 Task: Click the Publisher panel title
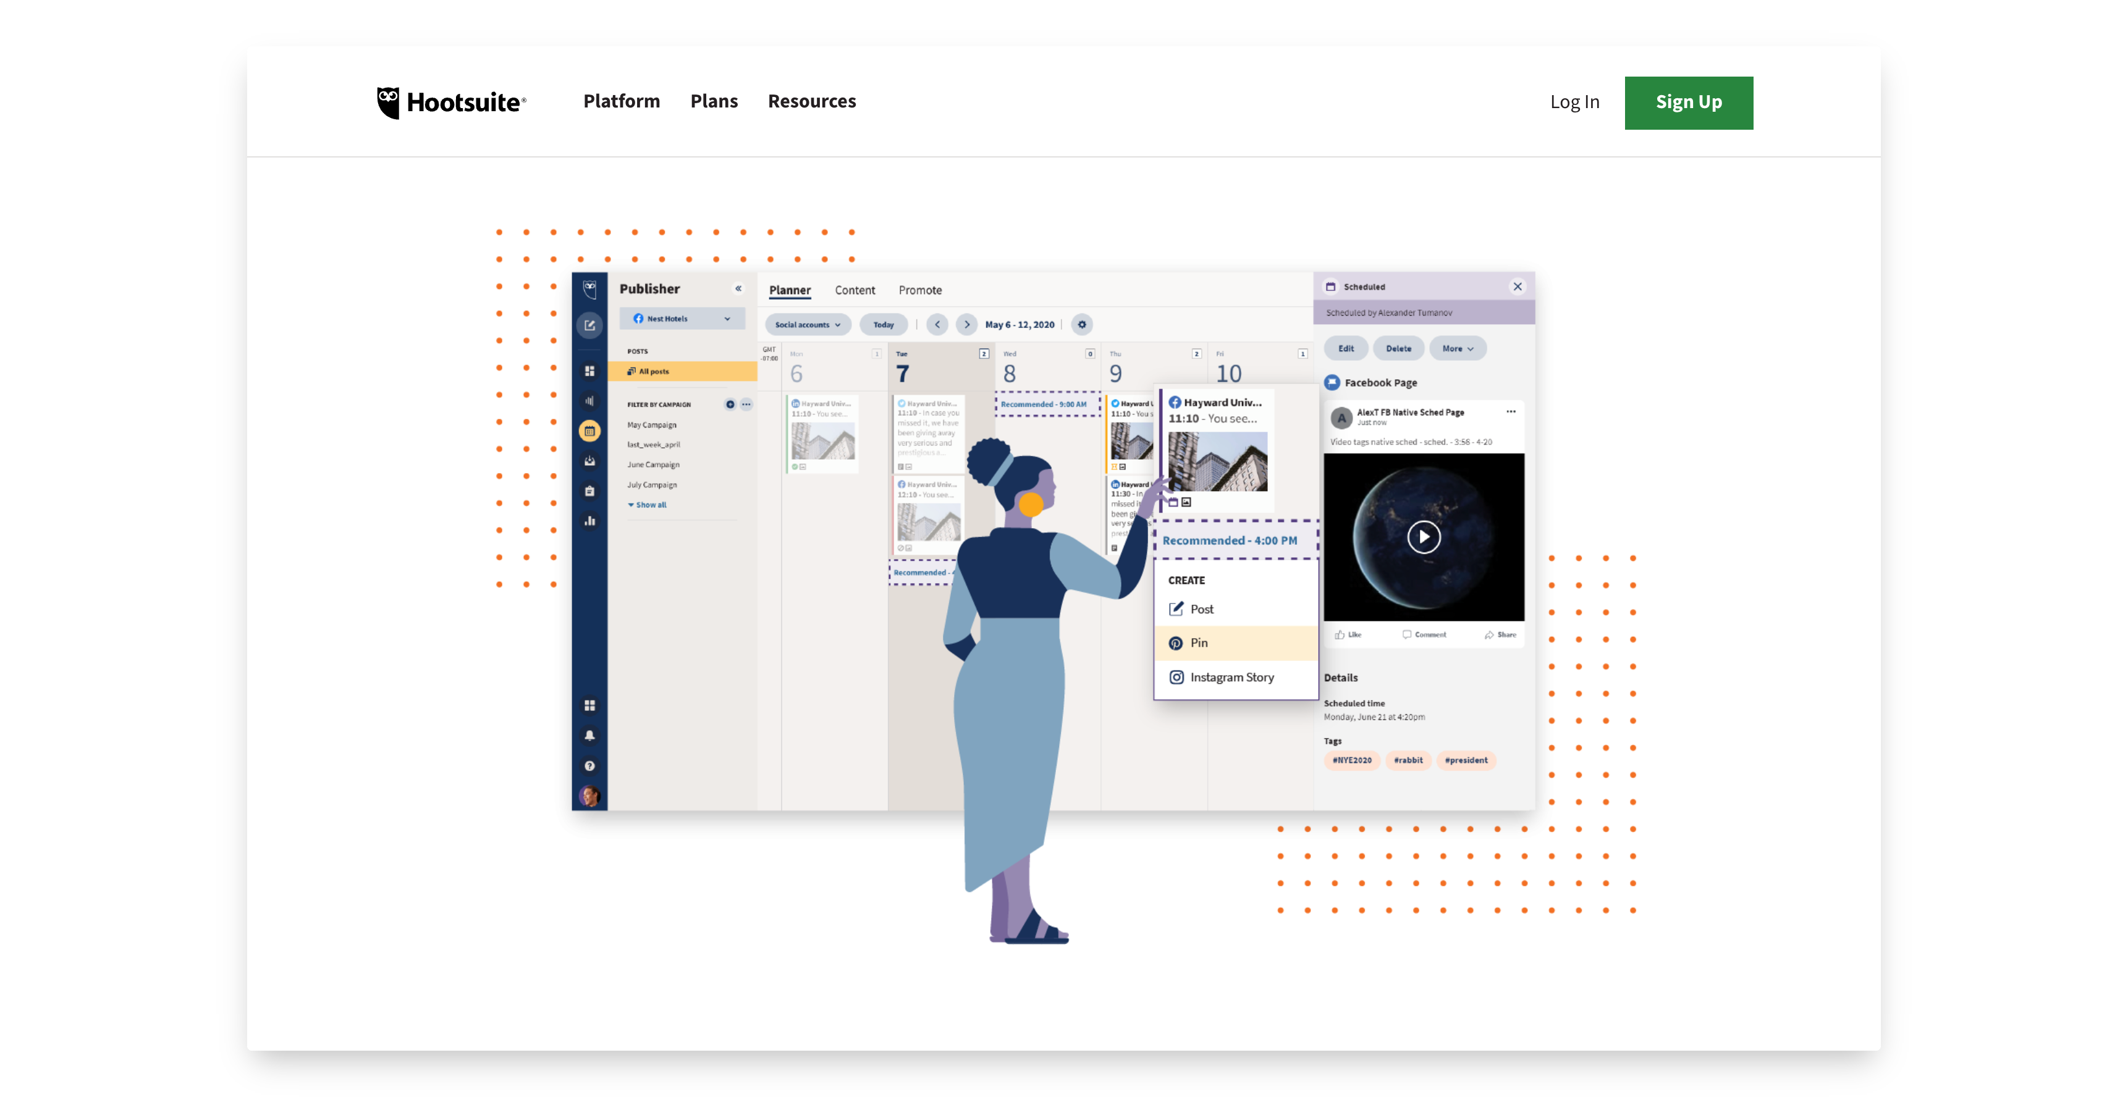click(649, 288)
